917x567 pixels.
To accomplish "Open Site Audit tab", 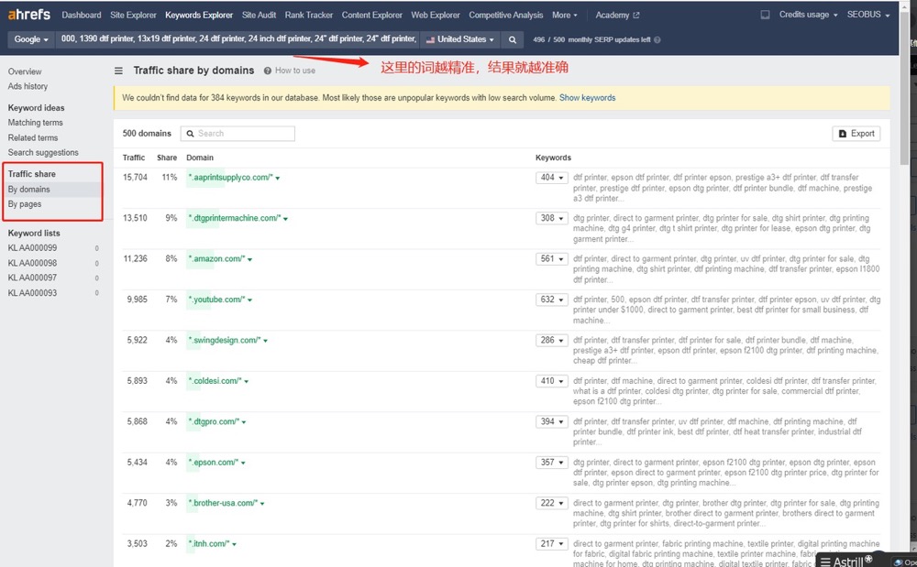I will [260, 16].
